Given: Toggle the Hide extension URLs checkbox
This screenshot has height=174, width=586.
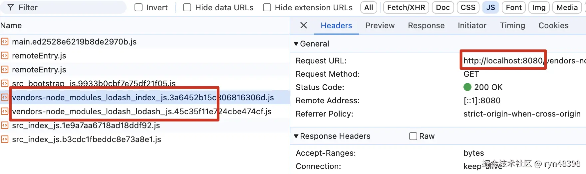Looking at the screenshot, I should click(267, 7).
